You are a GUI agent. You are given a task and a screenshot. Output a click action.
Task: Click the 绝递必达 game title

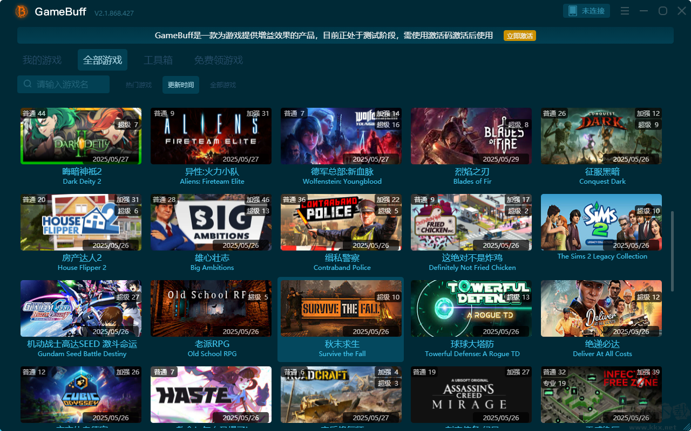click(x=602, y=344)
